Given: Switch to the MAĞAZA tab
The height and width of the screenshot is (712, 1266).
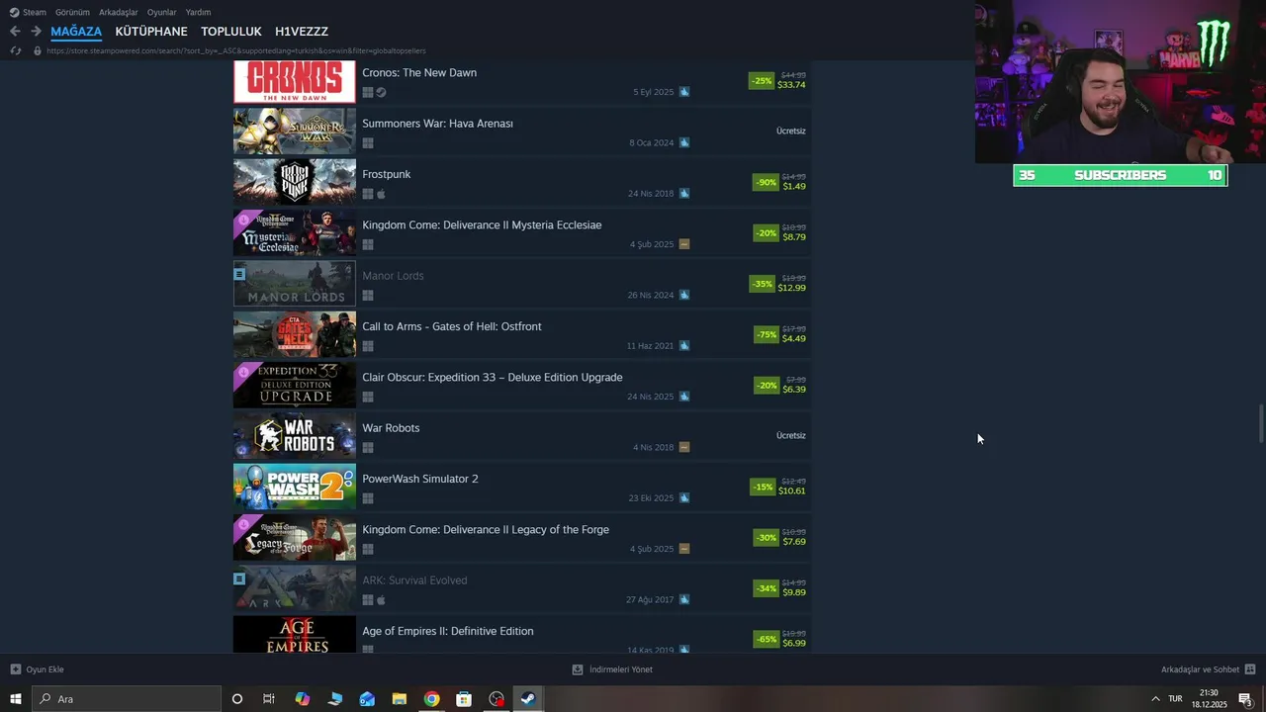Looking at the screenshot, I should coord(76,32).
